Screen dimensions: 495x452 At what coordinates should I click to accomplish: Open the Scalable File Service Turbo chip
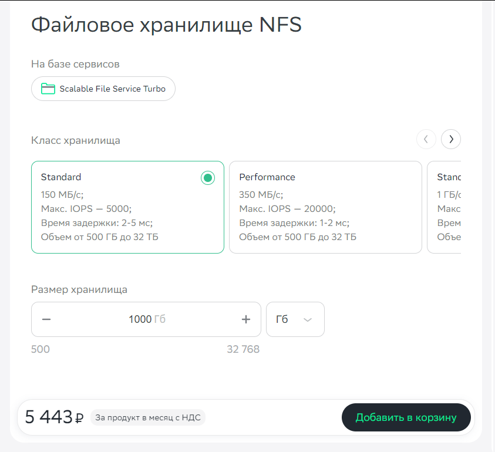[x=103, y=89]
